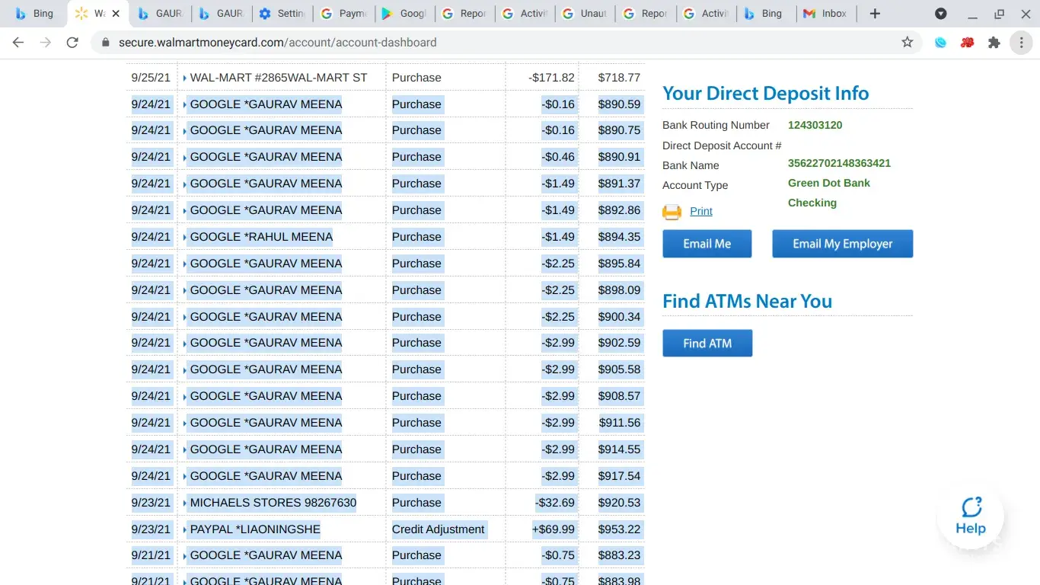1040x585 pixels.
Task: Expand the WAL-MART #2865 transaction row
Action: coord(185,78)
